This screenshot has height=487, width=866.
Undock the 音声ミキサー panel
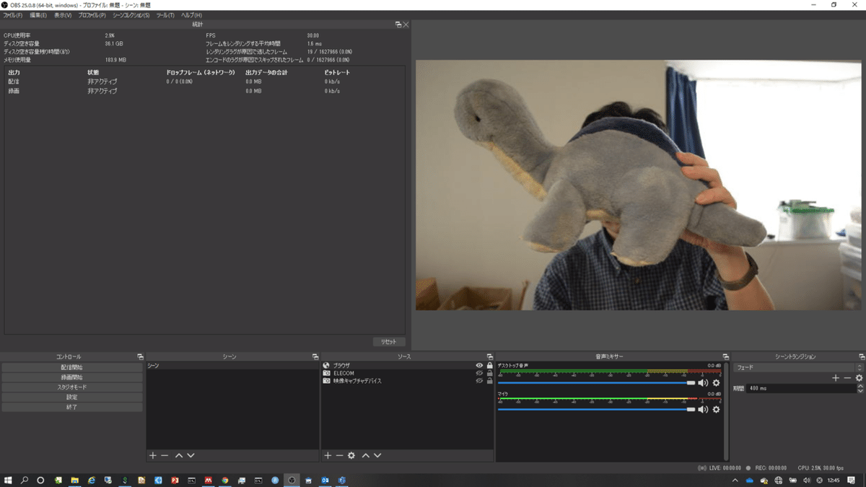coord(725,357)
